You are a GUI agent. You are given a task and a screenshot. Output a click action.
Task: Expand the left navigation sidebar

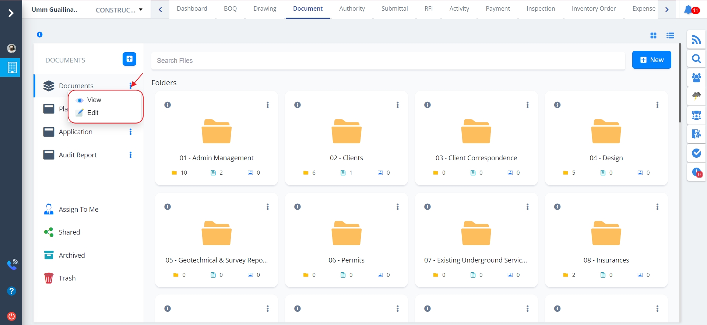click(11, 13)
